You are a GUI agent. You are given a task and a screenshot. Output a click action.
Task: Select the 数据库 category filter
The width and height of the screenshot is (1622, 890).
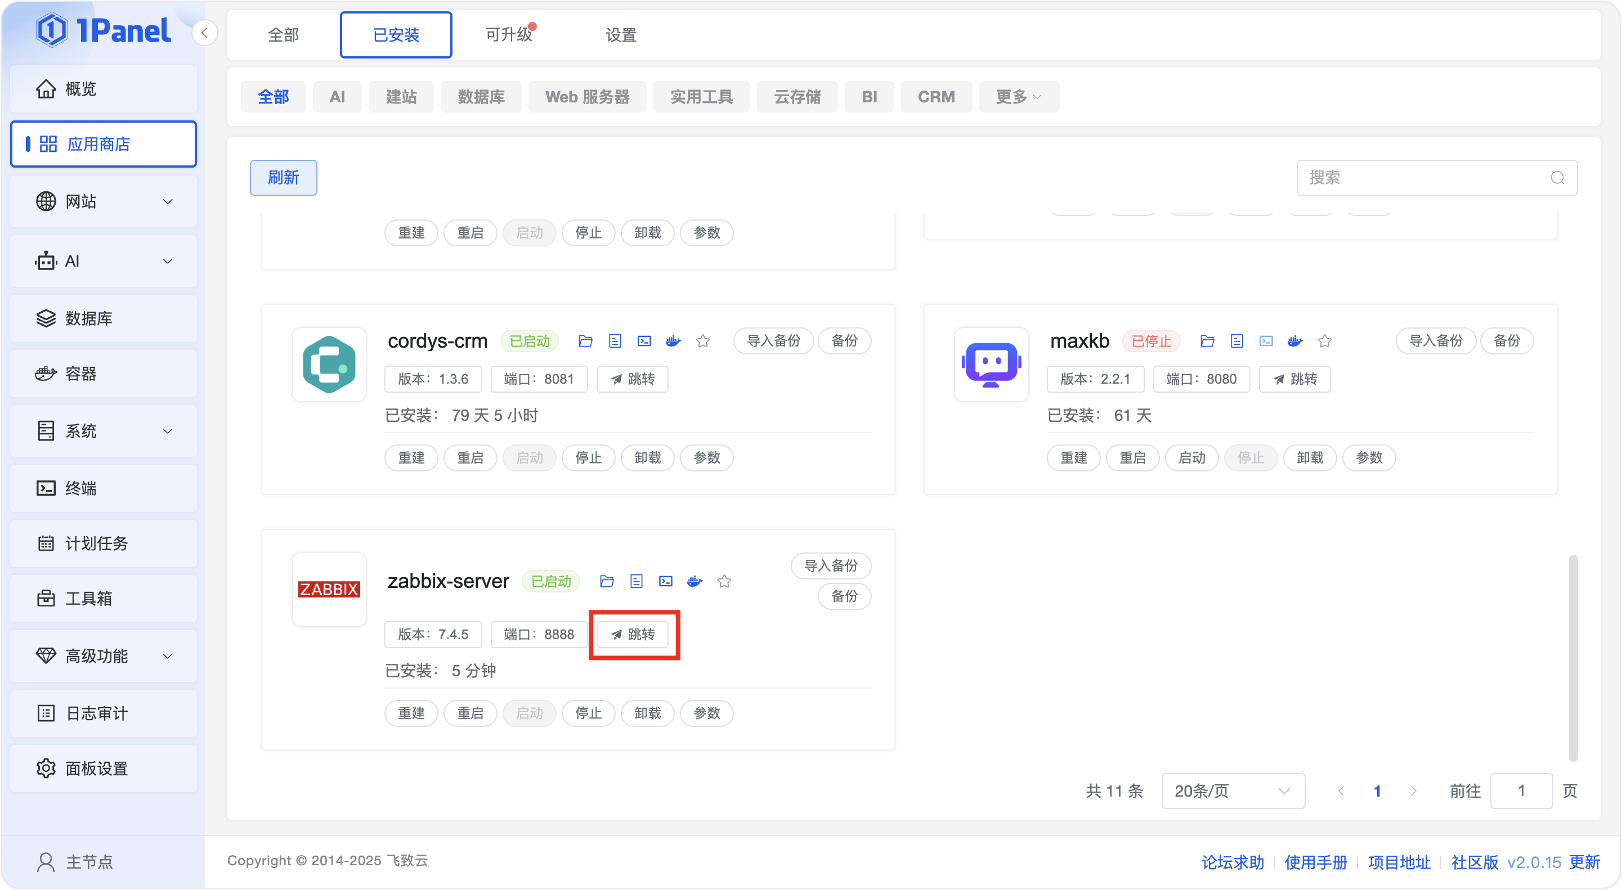click(481, 97)
